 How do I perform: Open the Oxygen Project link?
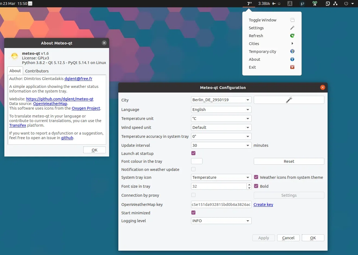click(86, 108)
